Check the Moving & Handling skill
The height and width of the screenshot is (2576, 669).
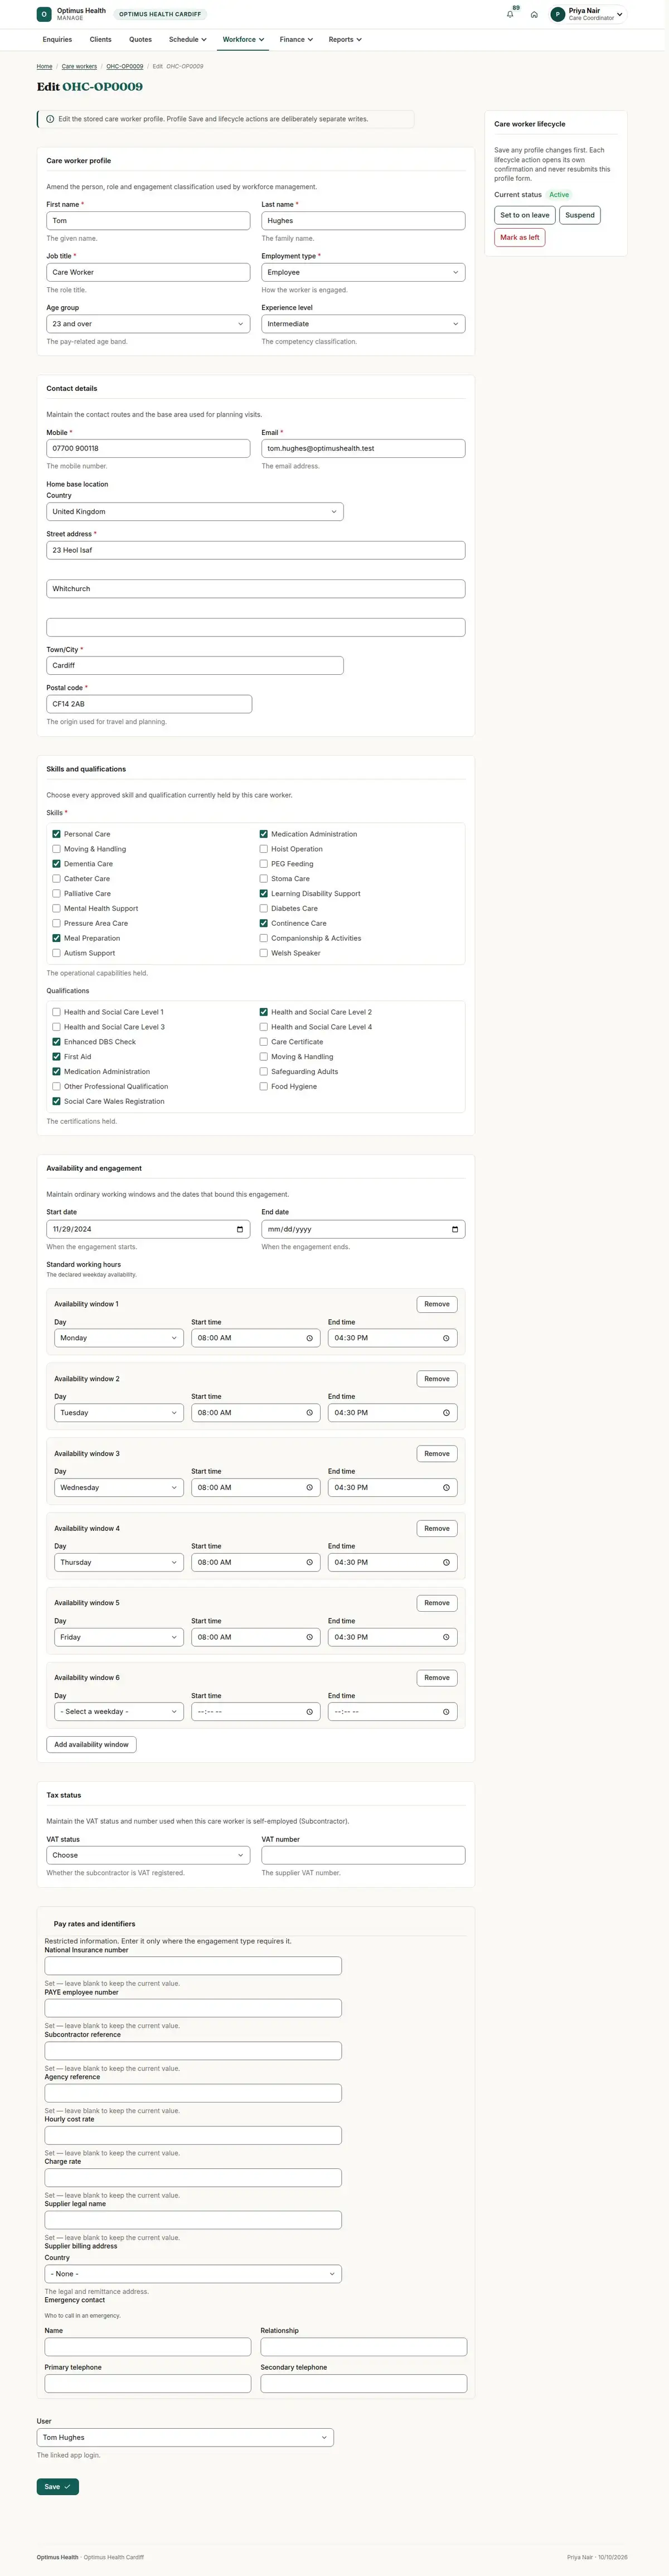tap(56, 849)
